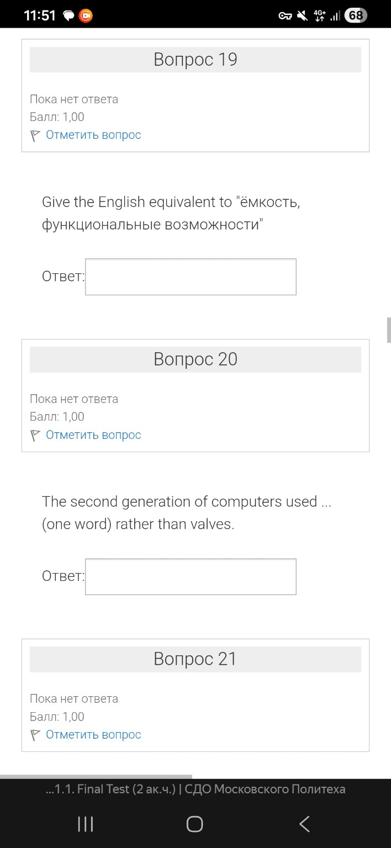This screenshot has height=848, width=391.
Task: Tap the Android home button
Action: 195,824
